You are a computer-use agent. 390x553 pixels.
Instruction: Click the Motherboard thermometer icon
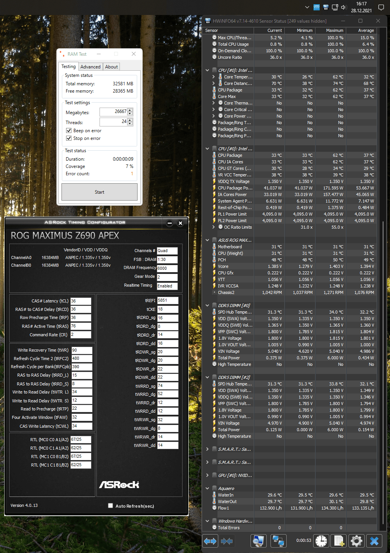pos(214,247)
